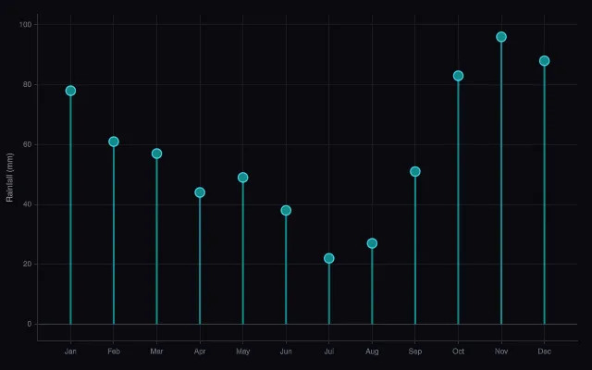
Task: Click the Feb x-axis label
Action: pos(114,351)
